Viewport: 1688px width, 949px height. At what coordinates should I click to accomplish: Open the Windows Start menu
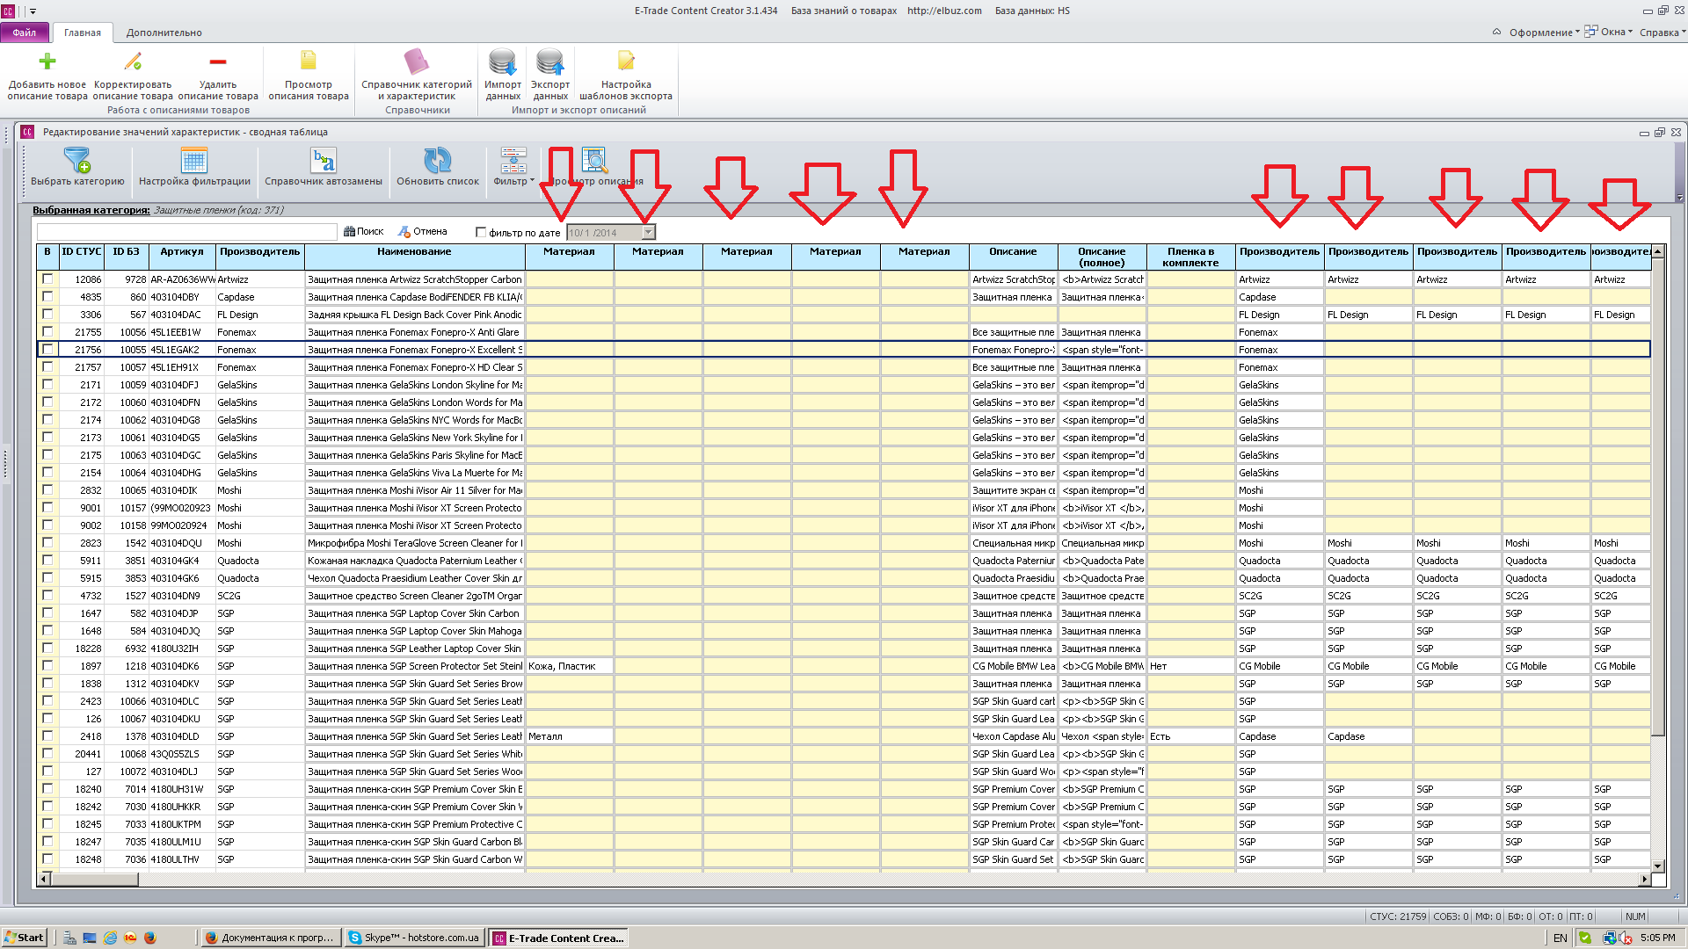click(x=24, y=938)
